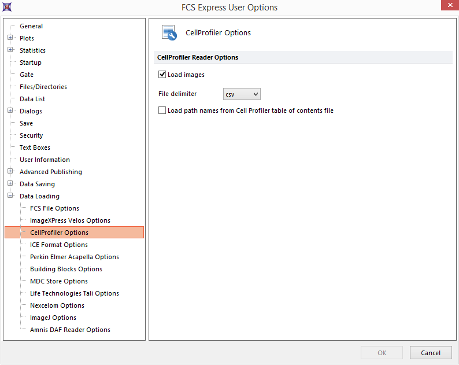Screen dimensions: 459x365
Task: Open the FCS File Options page
Action: pos(54,208)
